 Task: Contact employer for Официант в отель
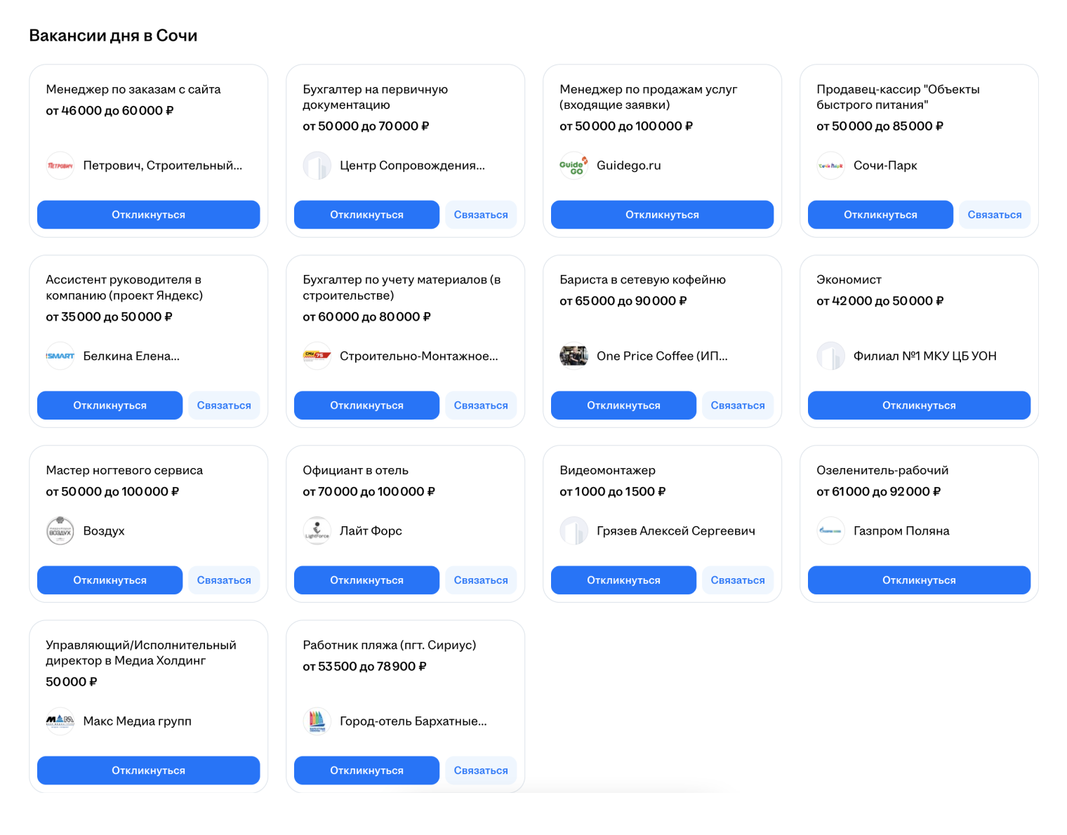pos(480,580)
